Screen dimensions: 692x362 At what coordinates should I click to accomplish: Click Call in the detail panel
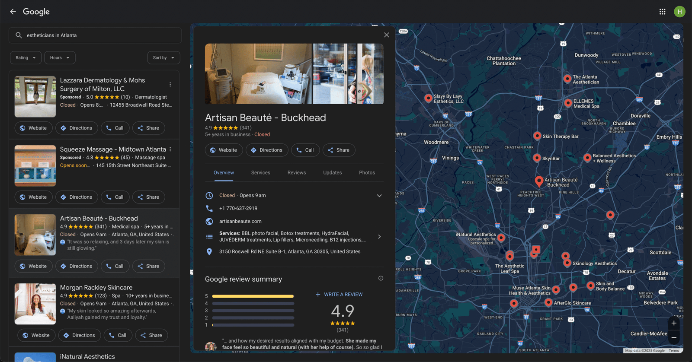tap(305, 150)
